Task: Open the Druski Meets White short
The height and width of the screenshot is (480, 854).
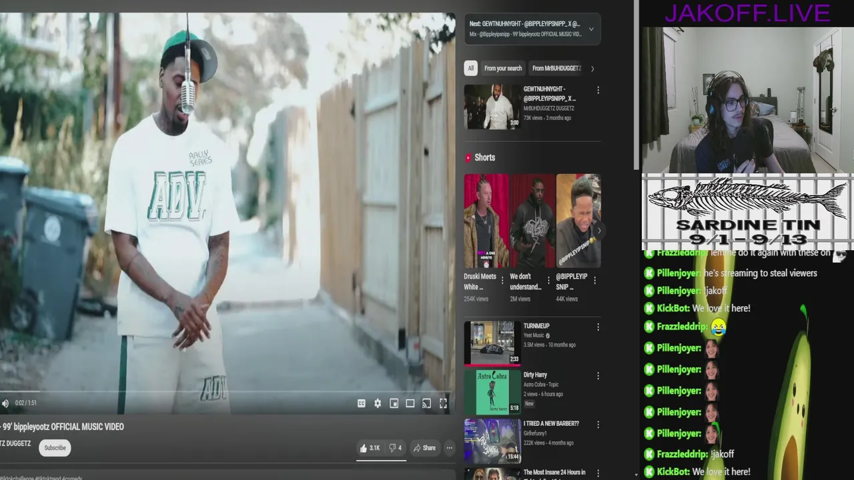Action: point(486,221)
